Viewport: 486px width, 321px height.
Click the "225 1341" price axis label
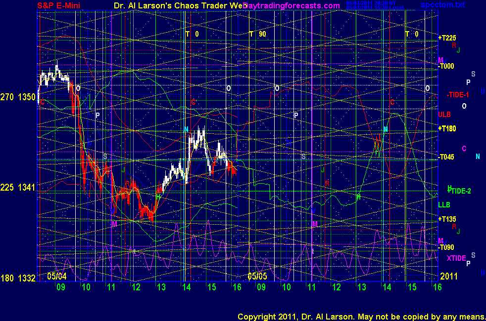pyautogui.click(x=18, y=187)
